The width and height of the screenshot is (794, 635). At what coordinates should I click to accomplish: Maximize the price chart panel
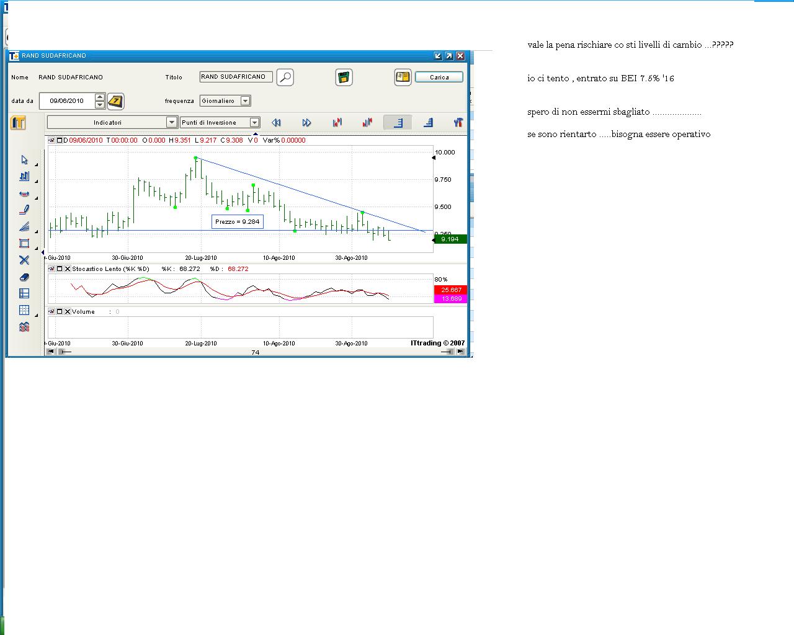point(60,140)
